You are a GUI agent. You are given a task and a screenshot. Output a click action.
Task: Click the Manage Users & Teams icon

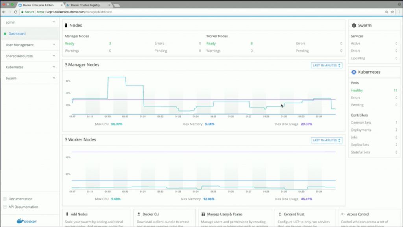[x=203, y=214]
